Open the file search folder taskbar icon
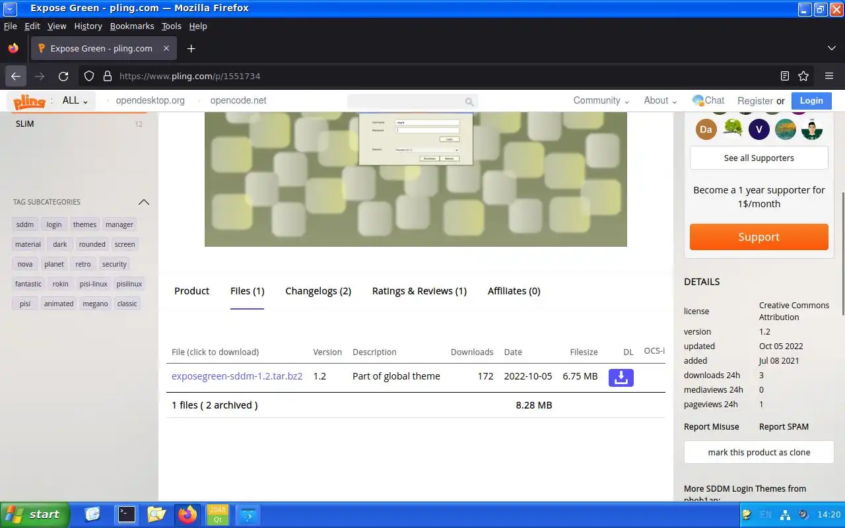The width and height of the screenshot is (845, 528). point(156,514)
